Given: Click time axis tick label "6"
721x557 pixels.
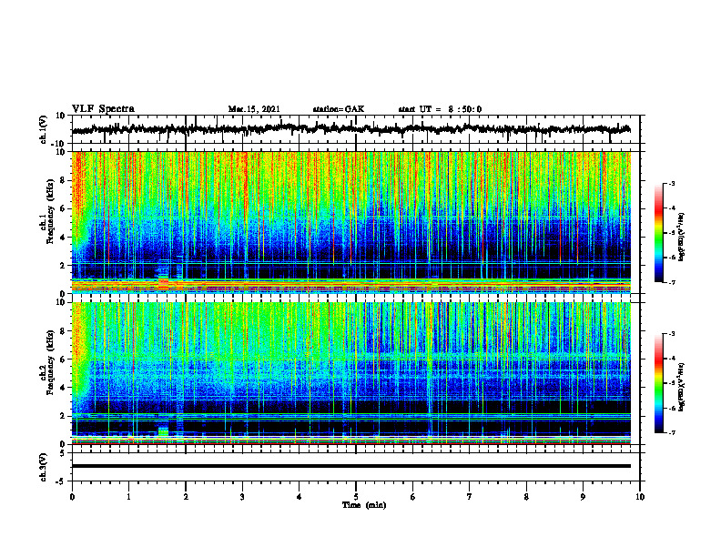Looking at the screenshot, I should [412, 497].
